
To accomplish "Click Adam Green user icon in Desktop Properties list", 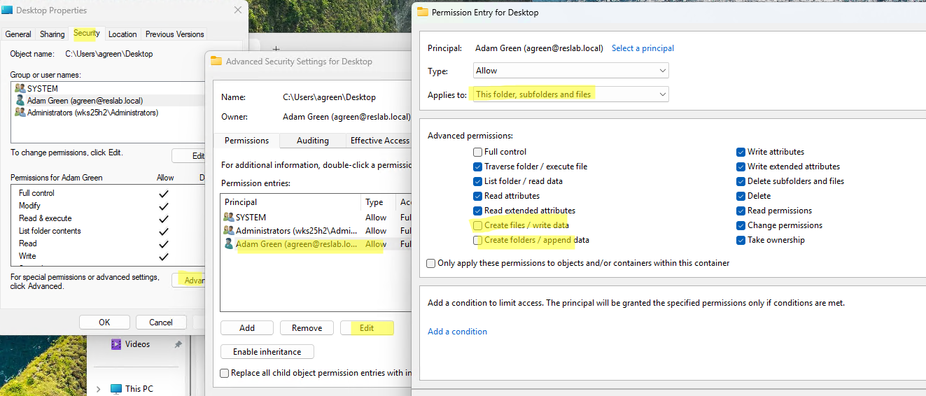I will (20, 101).
